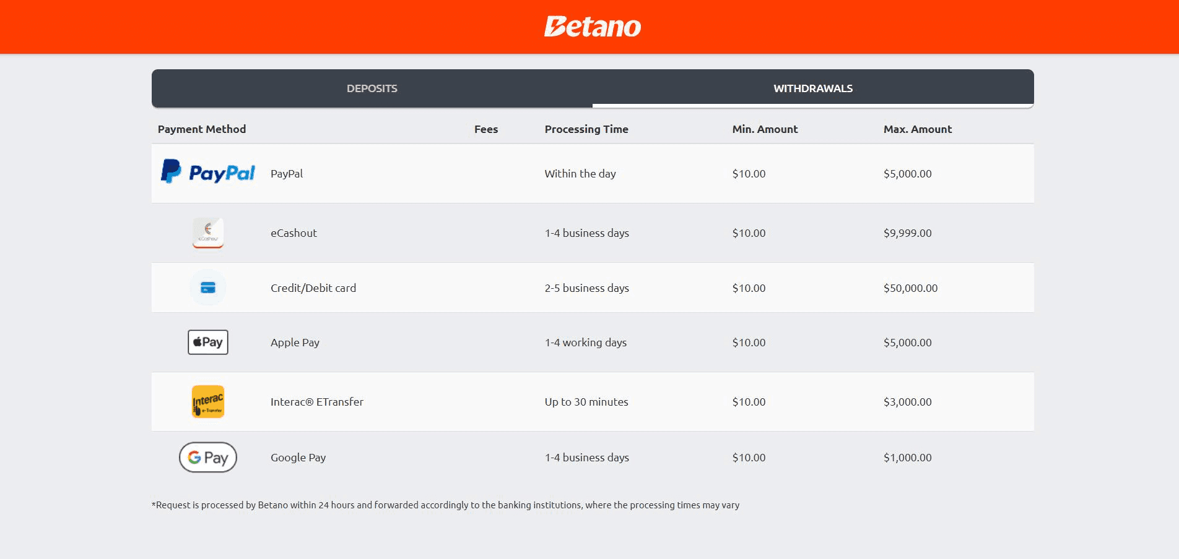The height and width of the screenshot is (559, 1179).
Task: Click the eCashout payment icon
Action: 208,233
